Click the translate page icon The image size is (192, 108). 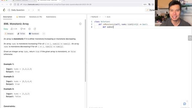(x=149, y=4)
